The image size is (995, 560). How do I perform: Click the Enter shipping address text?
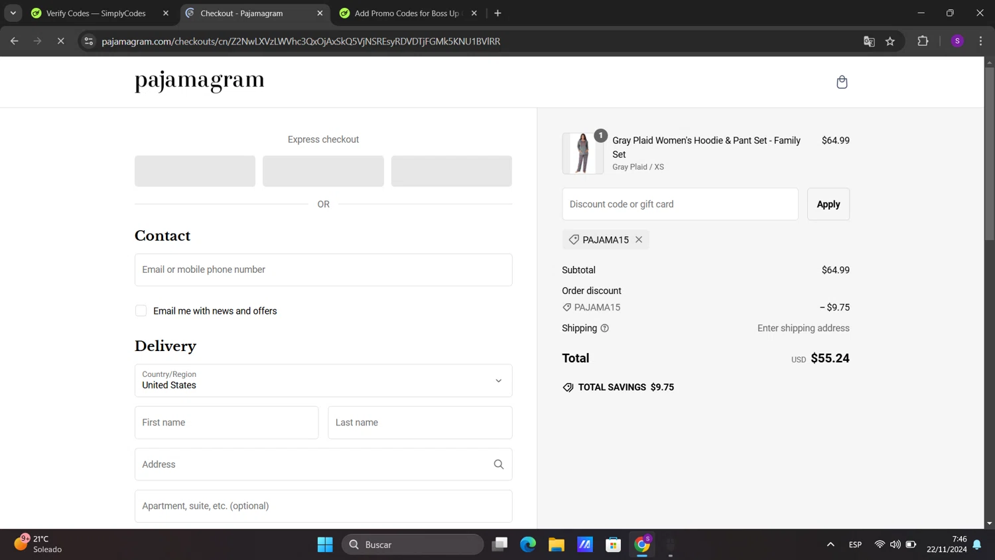pos(803,328)
